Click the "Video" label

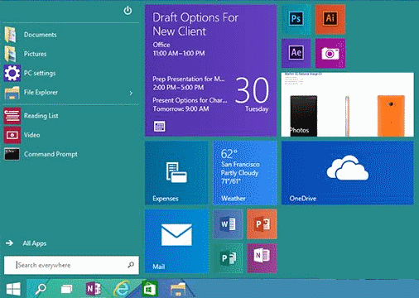coord(31,135)
